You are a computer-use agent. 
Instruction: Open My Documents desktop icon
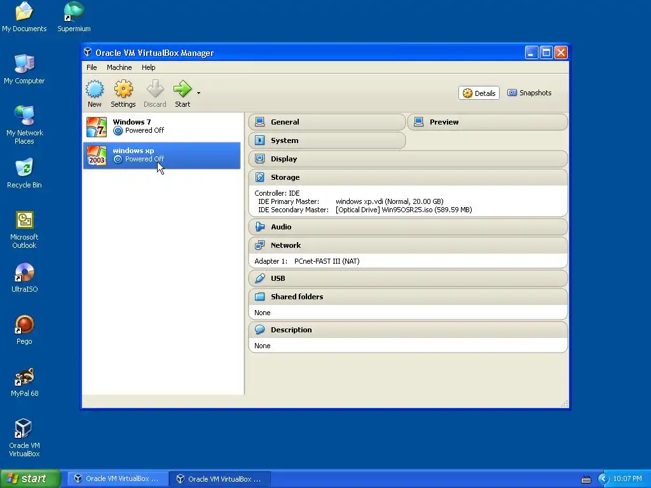[24, 17]
